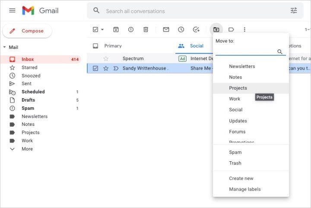Choose Newsletters in Move to menu
The height and width of the screenshot is (208, 311).
click(251, 66)
